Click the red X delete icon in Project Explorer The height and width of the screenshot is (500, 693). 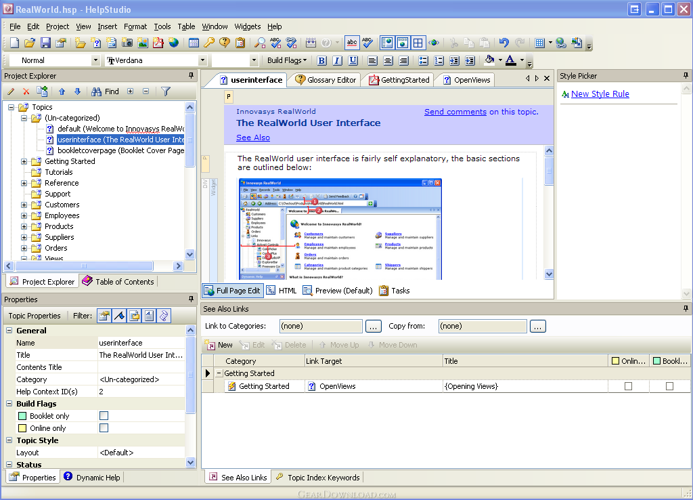pyautogui.click(x=26, y=91)
